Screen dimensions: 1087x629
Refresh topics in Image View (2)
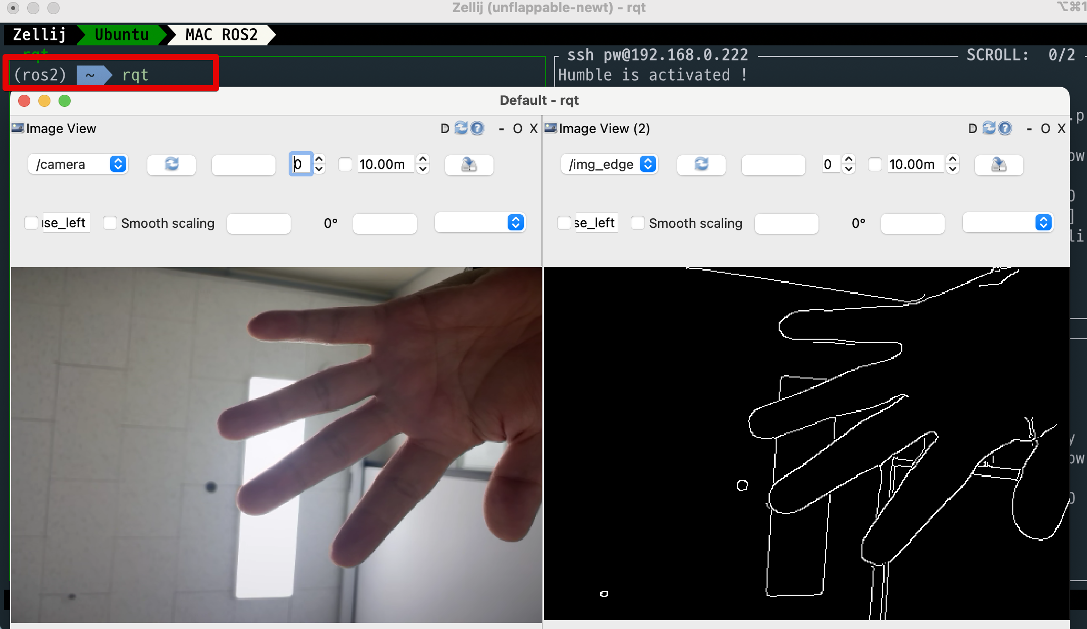[x=701, y=164]
